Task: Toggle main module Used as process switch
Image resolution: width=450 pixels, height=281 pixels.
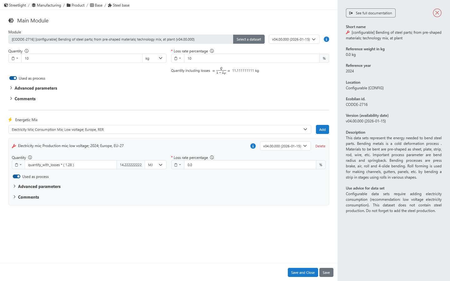Action: point(13,78)
